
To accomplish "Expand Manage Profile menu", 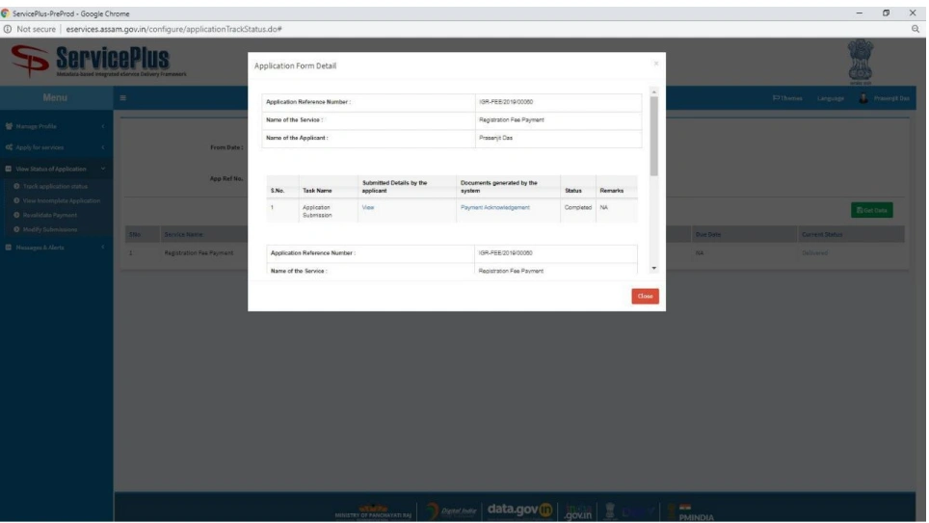I will click(x=56, y=126).
